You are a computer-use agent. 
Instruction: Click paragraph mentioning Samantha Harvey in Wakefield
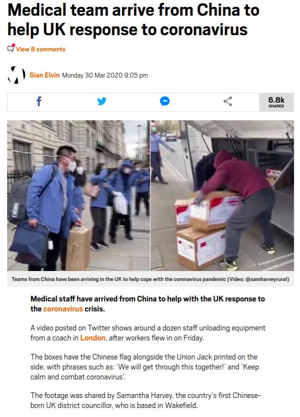146,400
